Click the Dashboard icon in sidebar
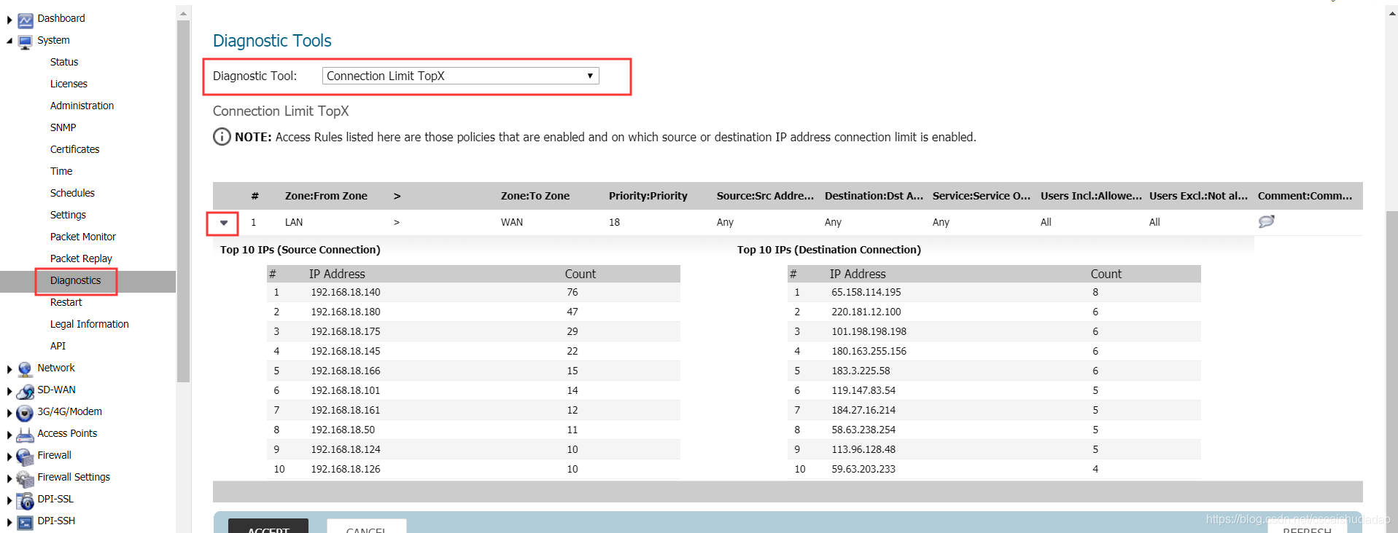The width and height of the screenshot is (1398, 533). click(x=26, y=20)
